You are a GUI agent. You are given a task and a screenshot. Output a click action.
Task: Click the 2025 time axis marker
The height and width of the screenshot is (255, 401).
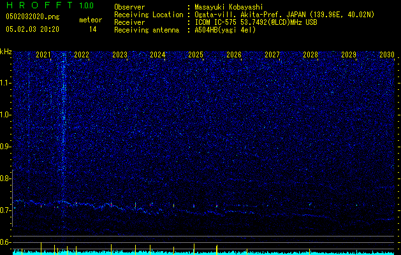pos(196,55)
